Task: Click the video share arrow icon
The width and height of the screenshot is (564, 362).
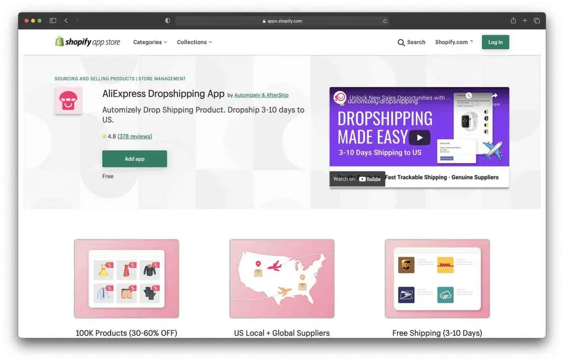Action: click(495, 96)
